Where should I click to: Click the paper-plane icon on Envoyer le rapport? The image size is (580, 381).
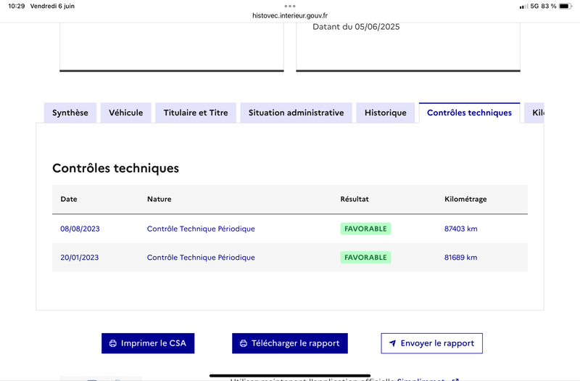(x=392, y=343)
